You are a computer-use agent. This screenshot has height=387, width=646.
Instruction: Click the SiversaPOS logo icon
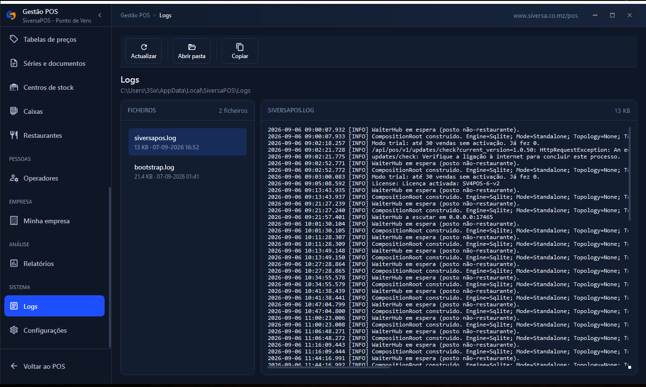pos(11,15)
